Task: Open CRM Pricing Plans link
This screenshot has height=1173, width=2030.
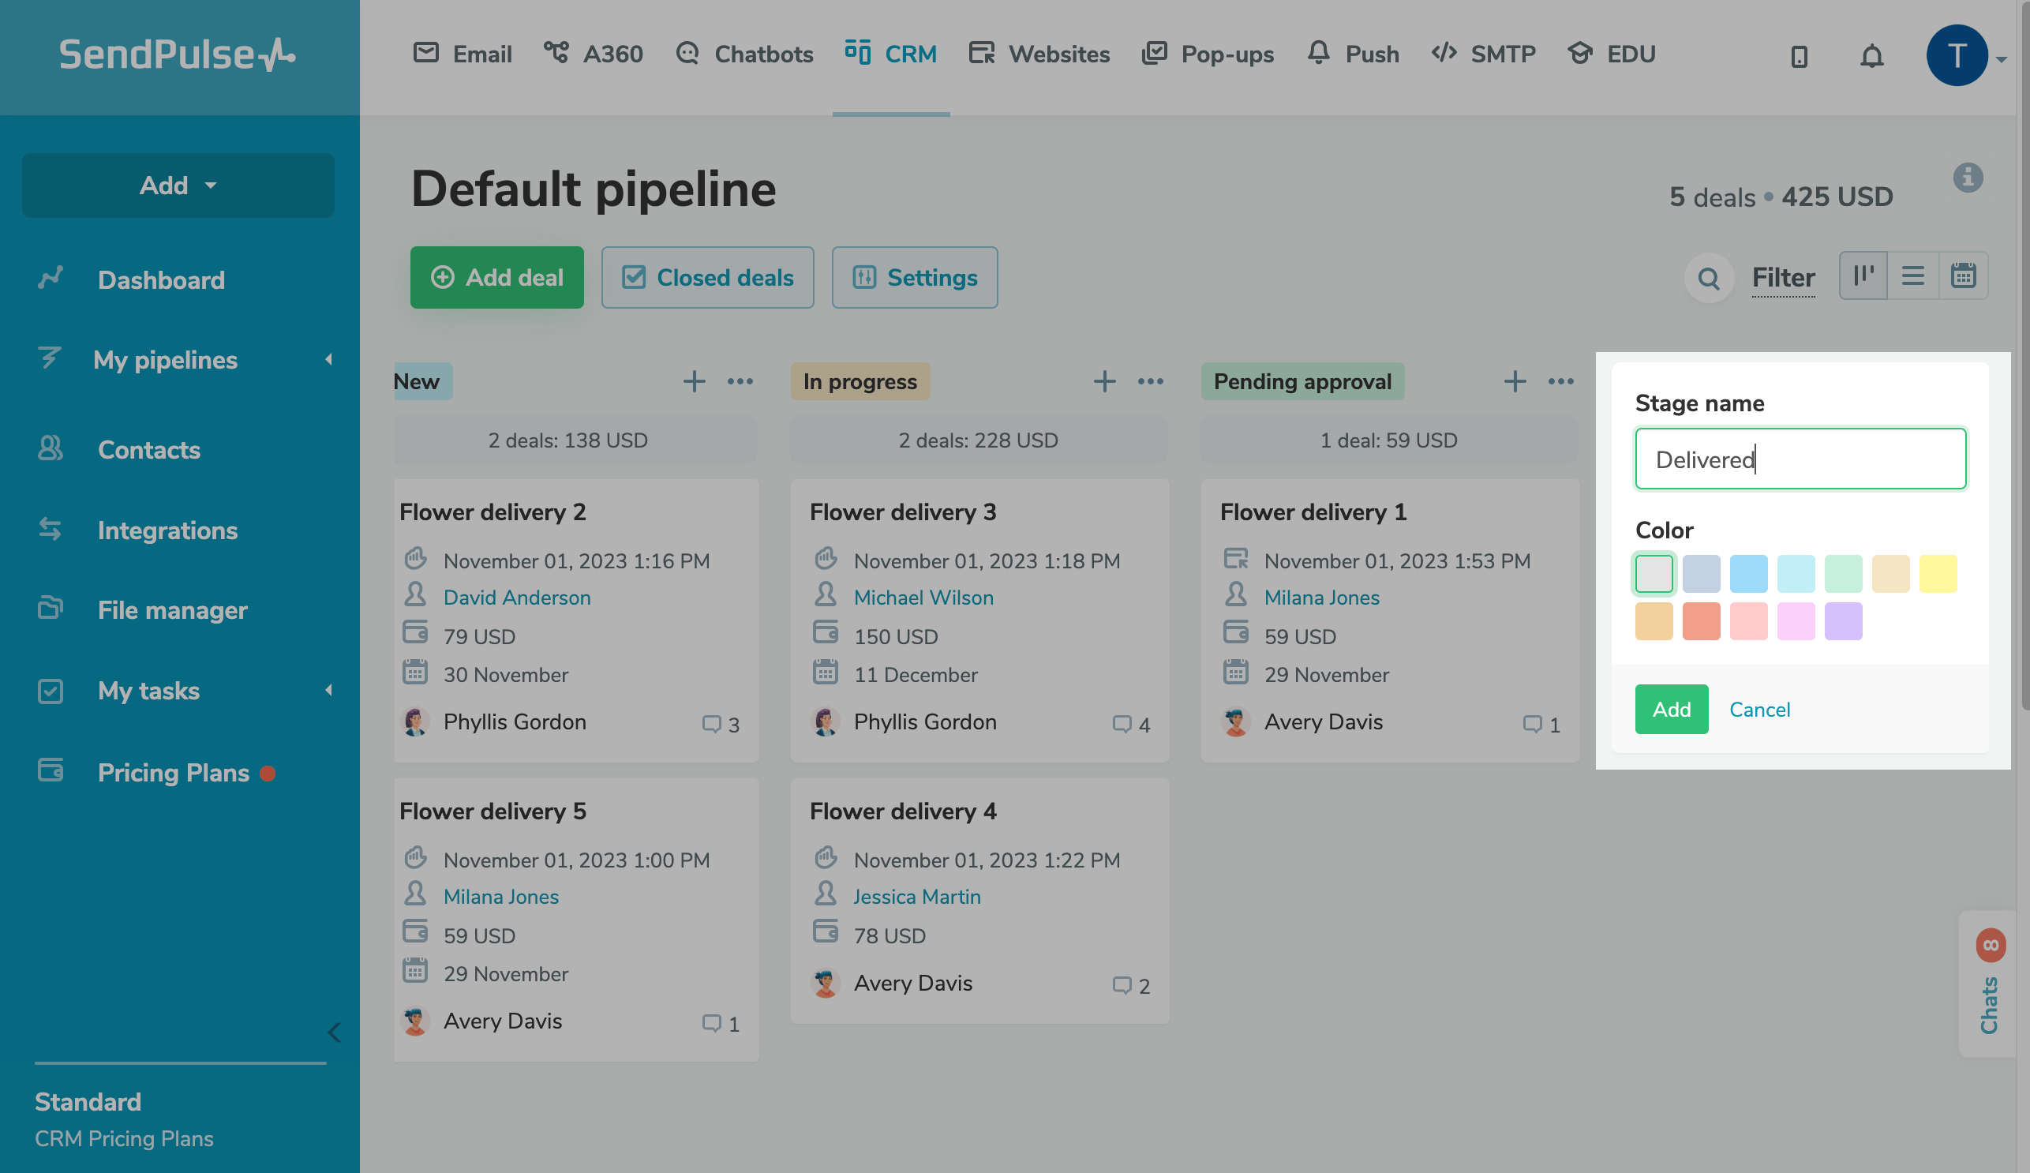Action: tap(124, 1138)
